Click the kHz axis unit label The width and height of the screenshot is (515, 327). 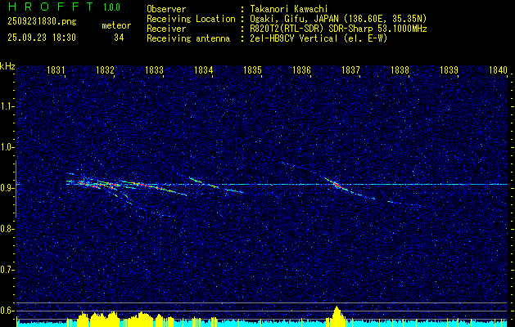7,66
